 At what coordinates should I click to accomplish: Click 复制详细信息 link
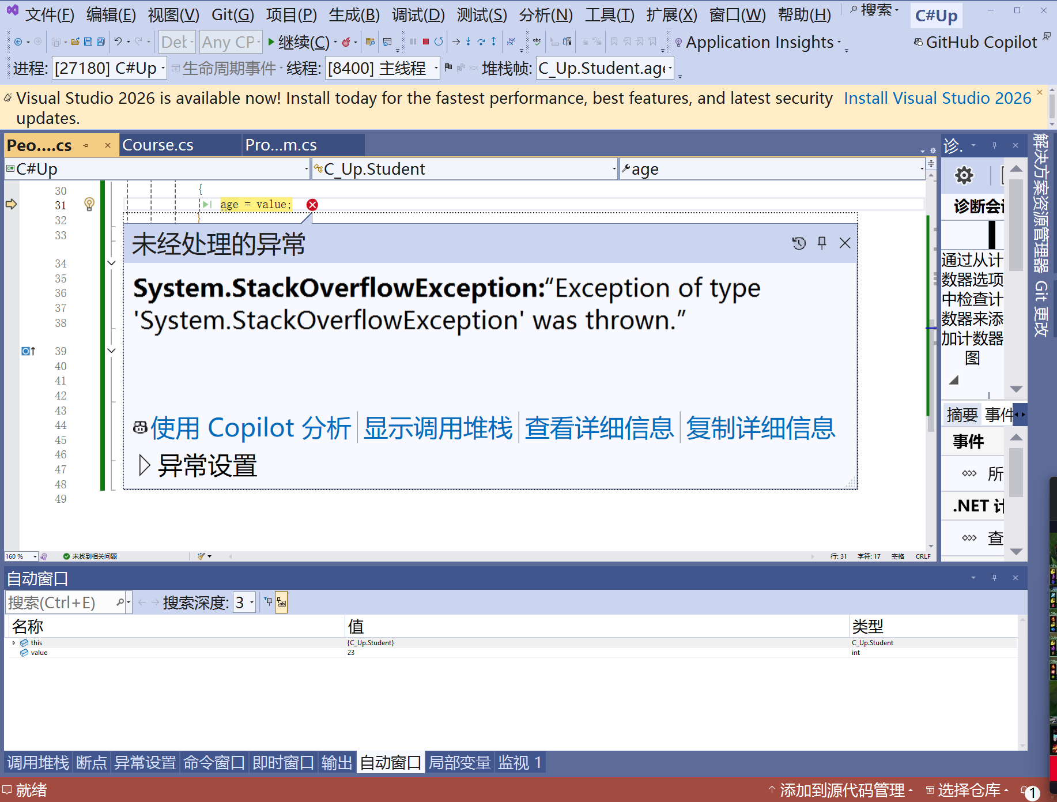761,427
